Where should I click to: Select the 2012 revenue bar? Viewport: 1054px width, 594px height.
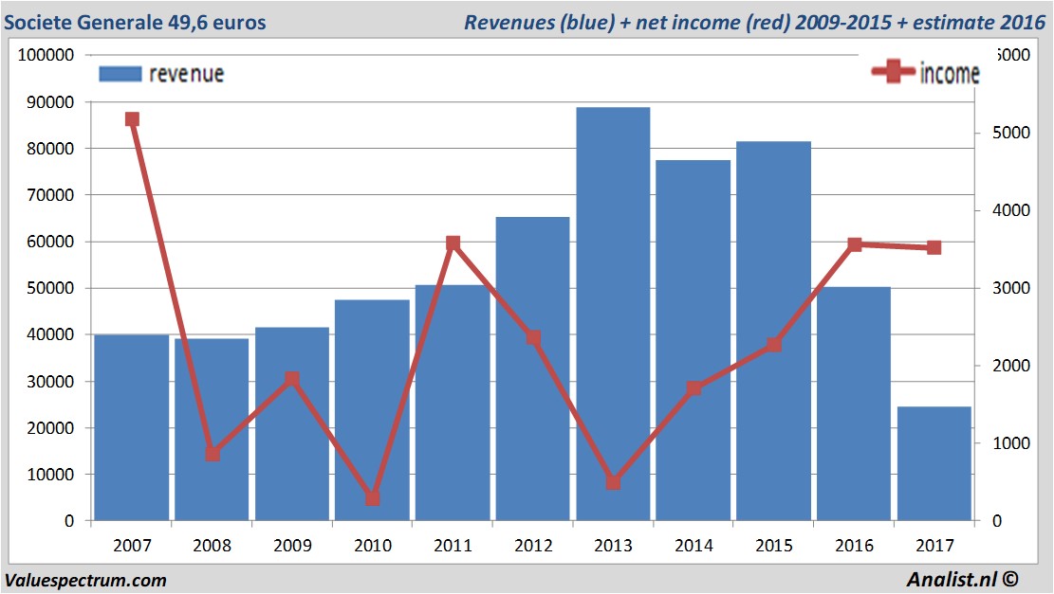click(x=533, y=369)
